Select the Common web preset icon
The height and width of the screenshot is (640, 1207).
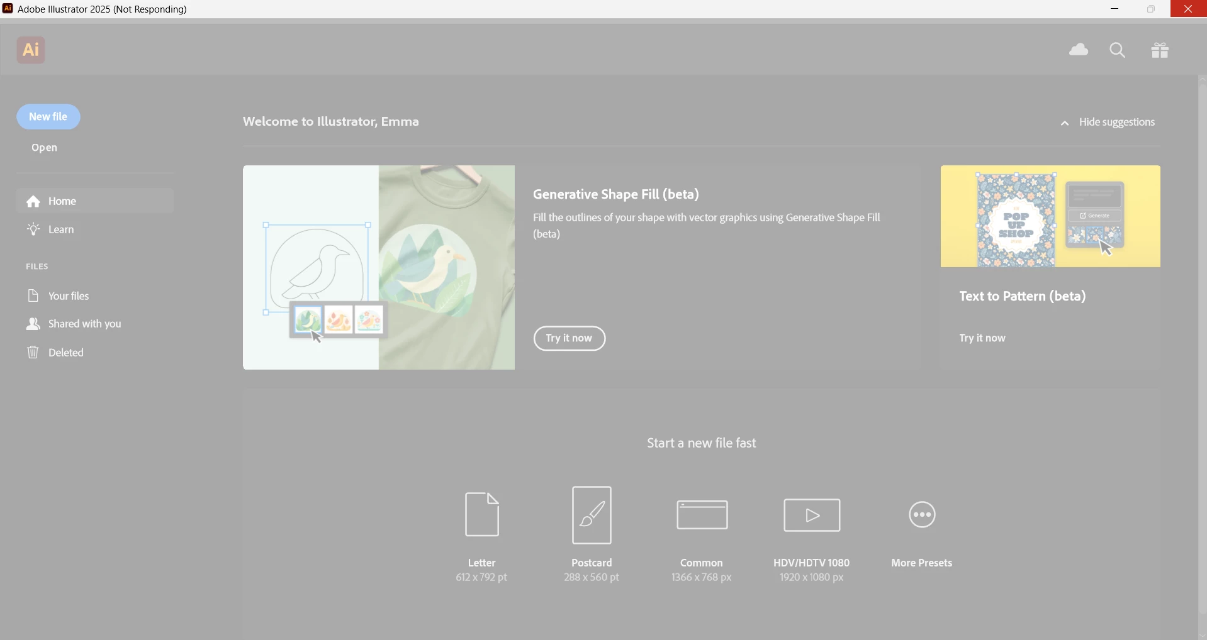click(702, 515)
